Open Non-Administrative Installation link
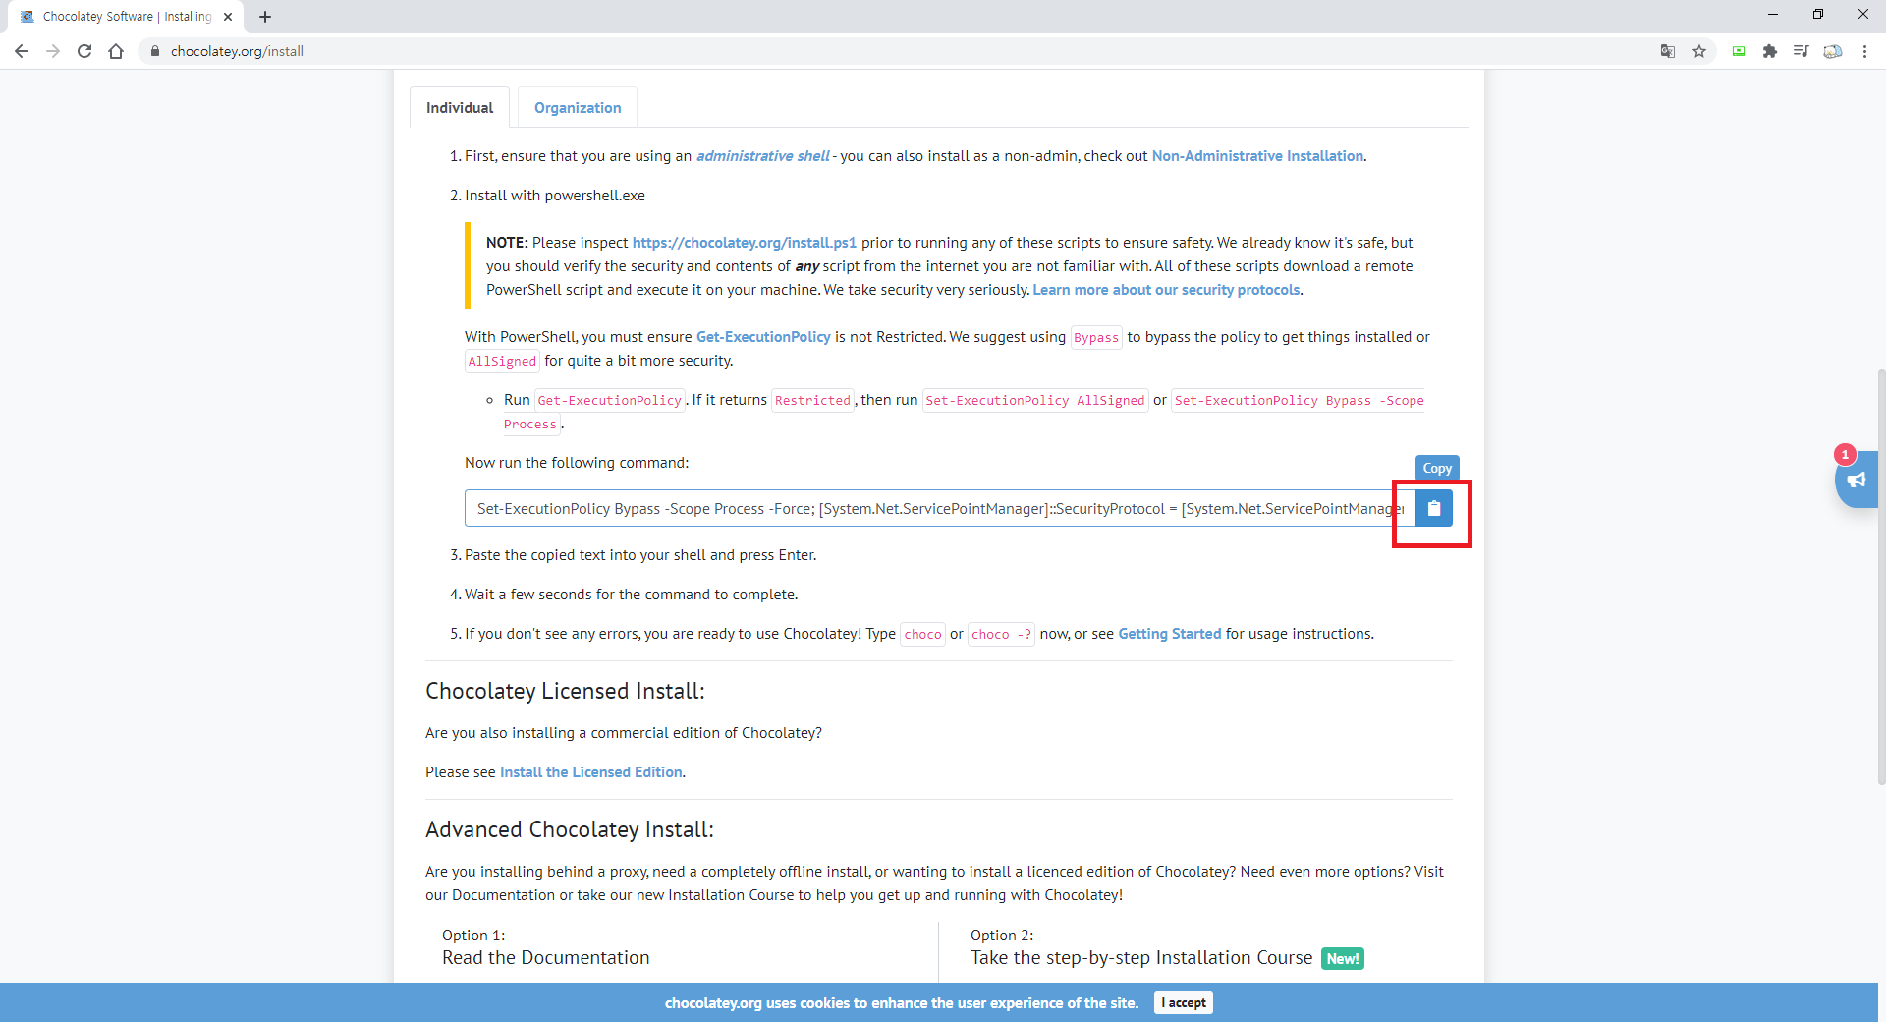Viewport: 1886px width, 1022px height. click(1257, 156)
